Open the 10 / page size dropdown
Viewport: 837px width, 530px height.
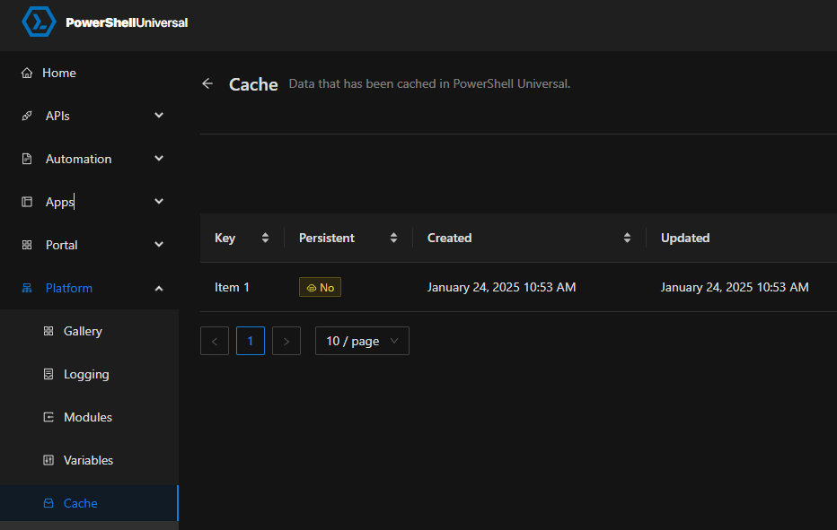(x=362, y=341)
